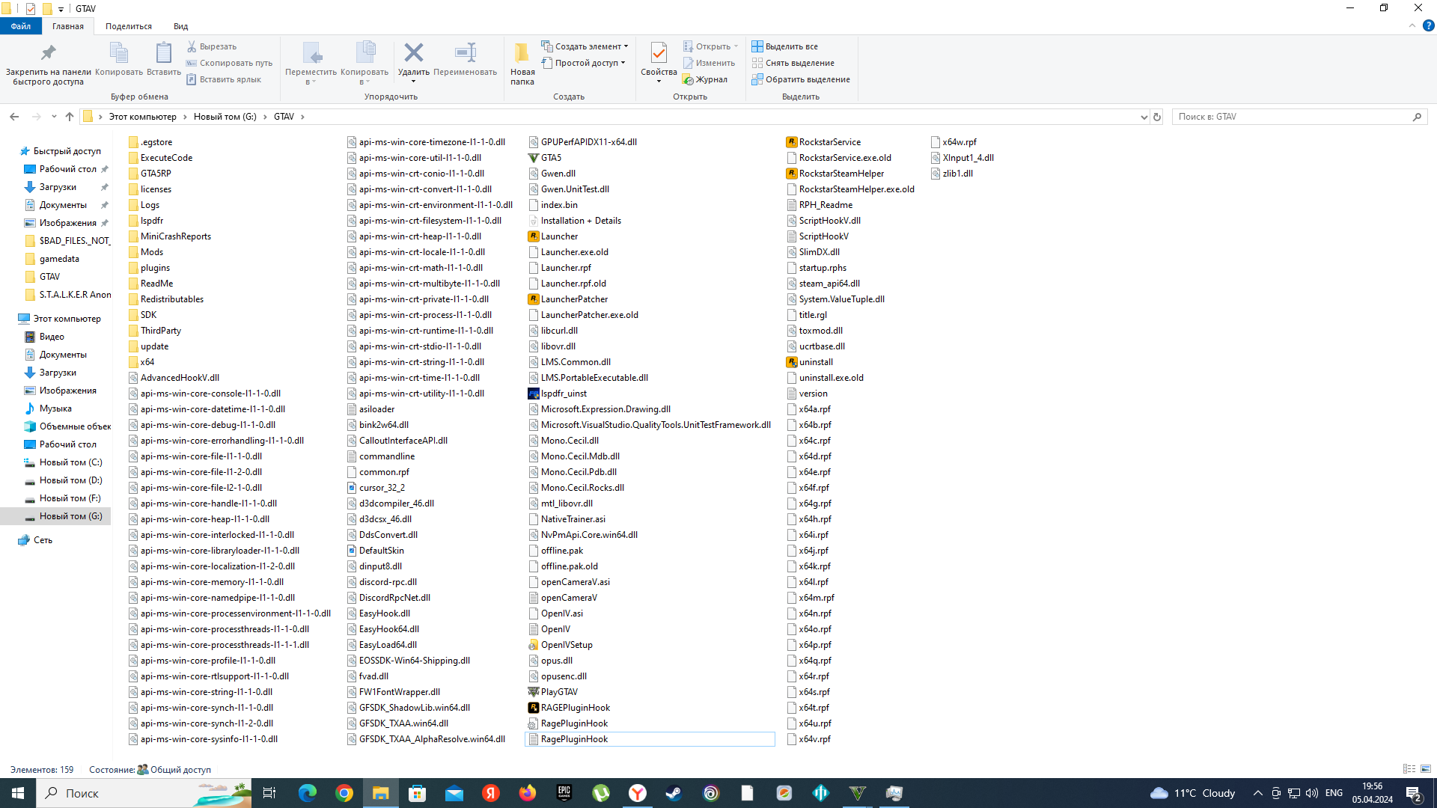The height and width of the screenshot is (808, 1437).
Task: Click the Delete (Удалить) ribbon icon
Action: pyautogui.click(x=413, y=53)
